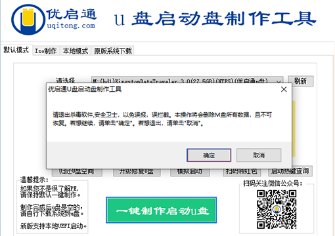Click the green 一键制作启动U盘 button

162,210
